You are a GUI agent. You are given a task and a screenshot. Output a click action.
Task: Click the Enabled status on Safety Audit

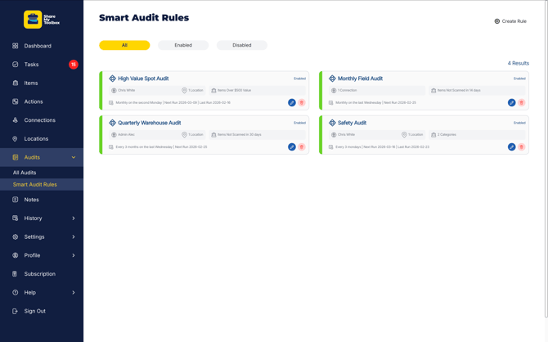[x=519, y=123]
